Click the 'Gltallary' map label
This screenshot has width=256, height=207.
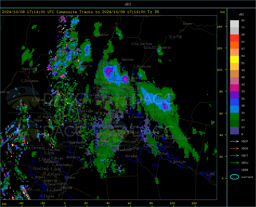click(x=41, y=169)
